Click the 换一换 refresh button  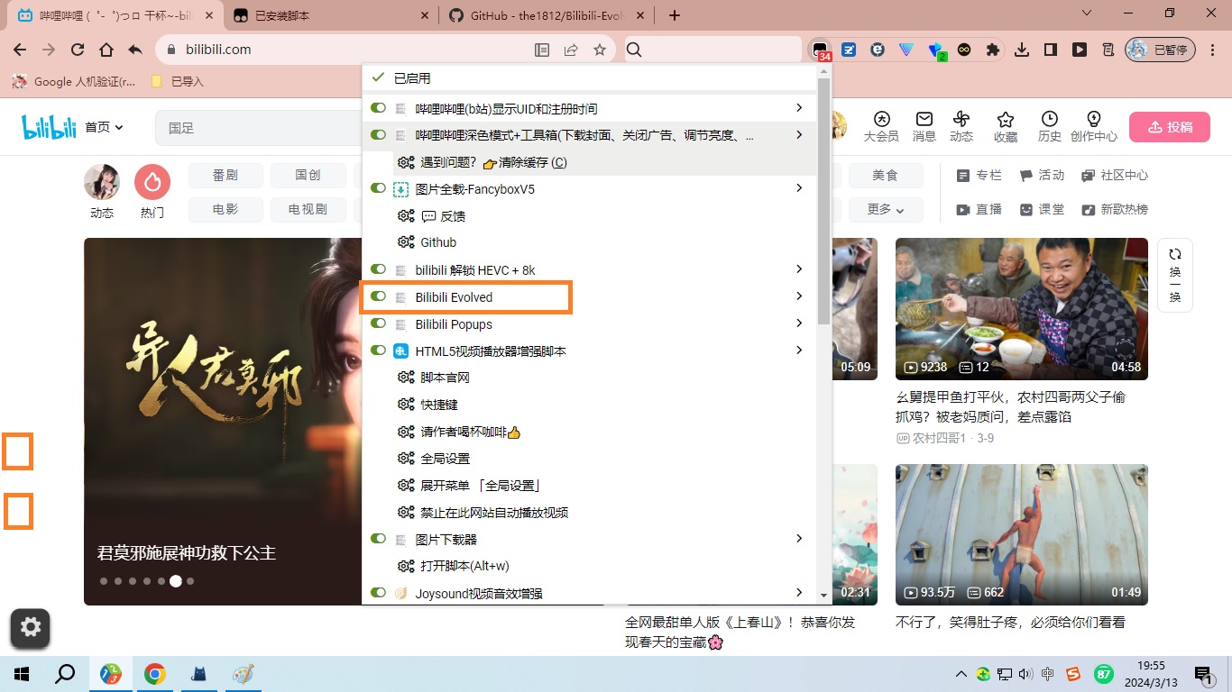(1175, 276)
